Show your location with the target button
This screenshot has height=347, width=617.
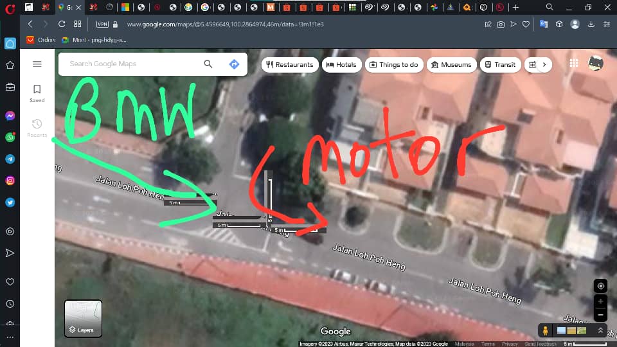point(600,286)
